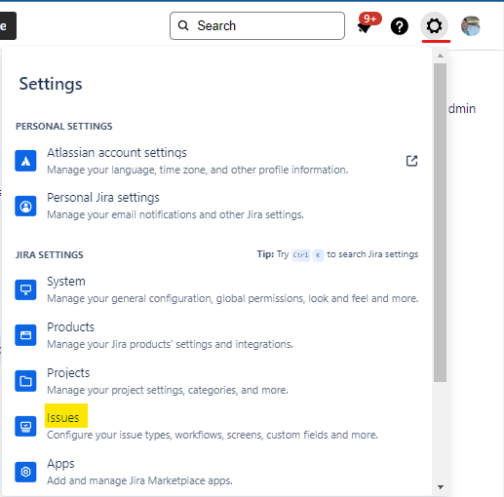Click the Atlassian account settings logo icon

click(25, 161)
